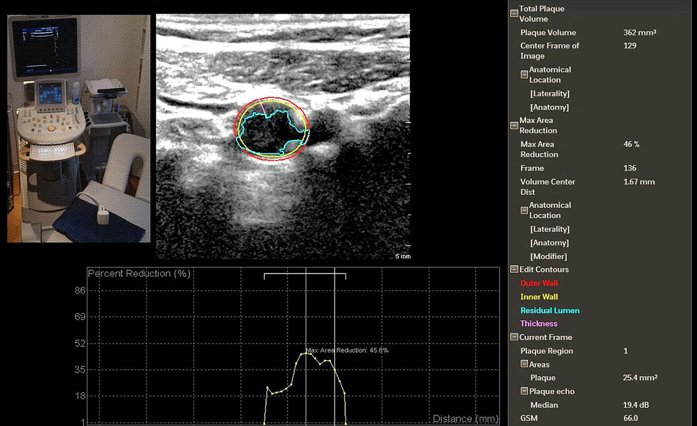Image resolution: width=697 pixels, height=426 pixels.
Task: Collapse the Plaque echo subsection
Action: pos(524,391)
